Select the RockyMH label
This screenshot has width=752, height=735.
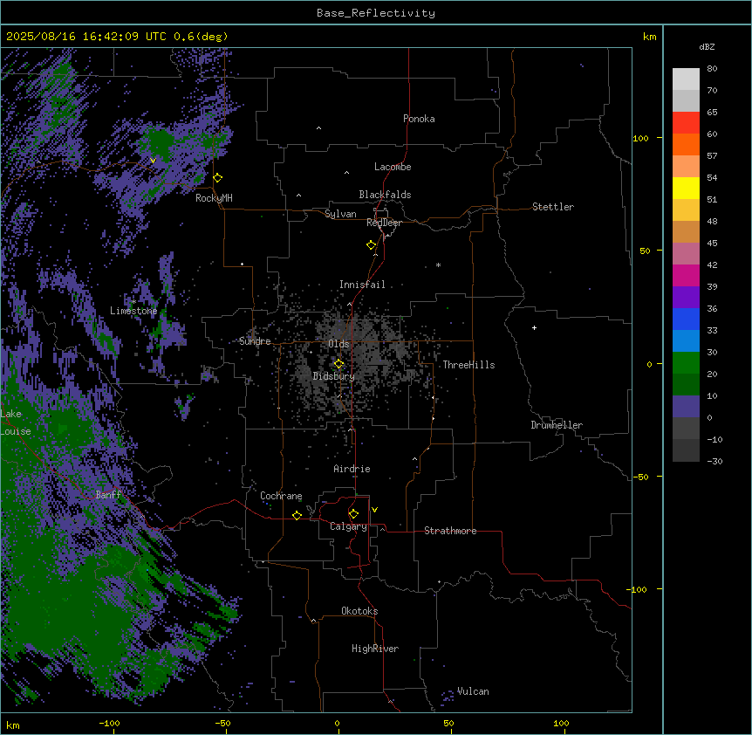tap(214, 198)
